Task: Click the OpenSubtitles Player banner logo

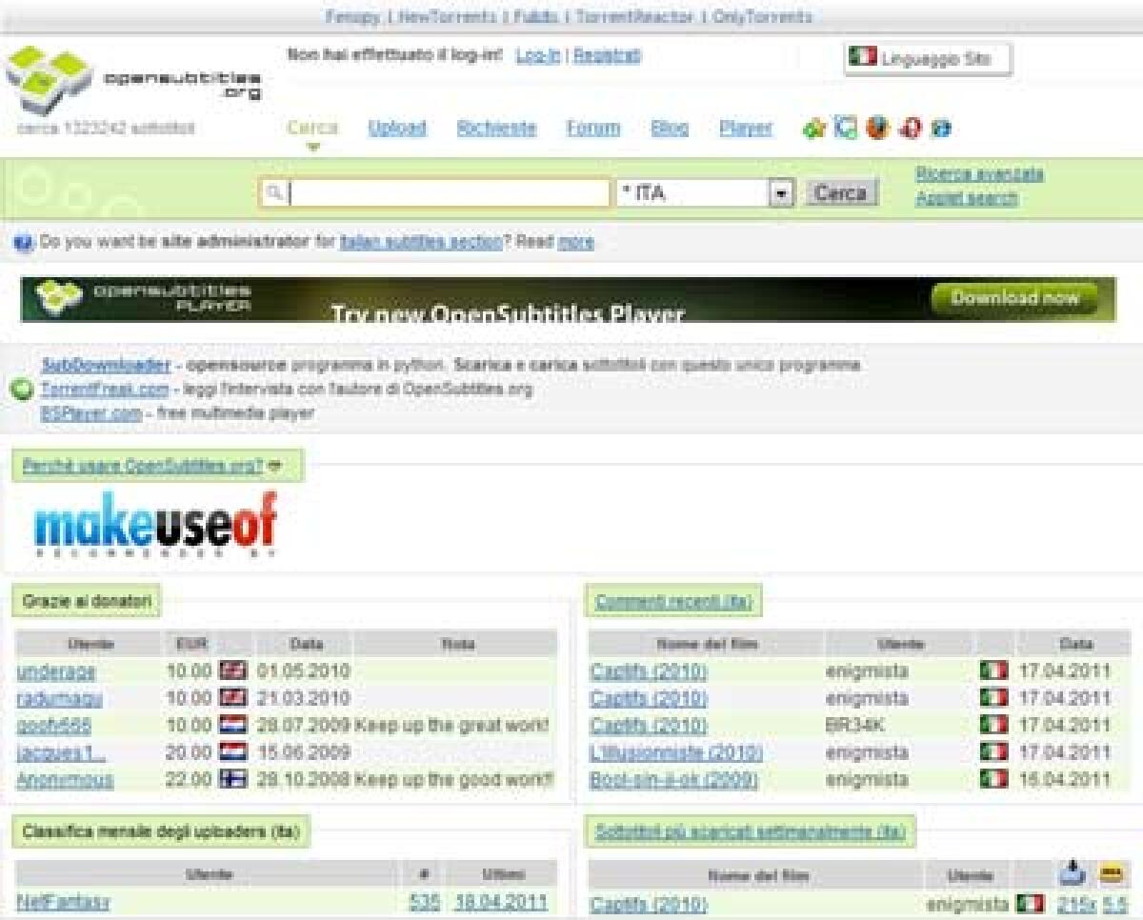Action: (x=143, y=298)
